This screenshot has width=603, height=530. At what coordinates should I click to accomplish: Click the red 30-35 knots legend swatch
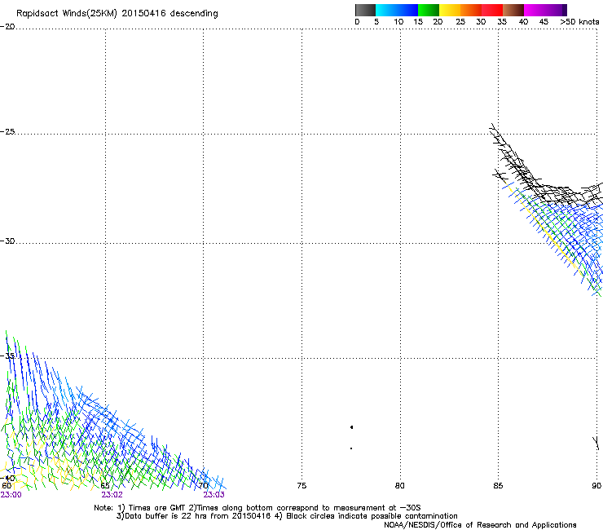[x=492, y=10]
